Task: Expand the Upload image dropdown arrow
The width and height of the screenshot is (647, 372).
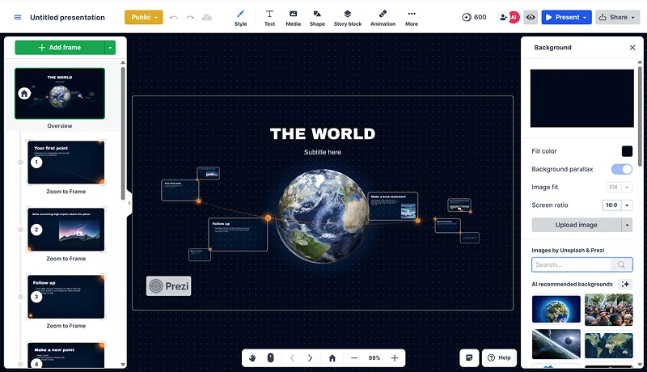Action: [627, 225]
